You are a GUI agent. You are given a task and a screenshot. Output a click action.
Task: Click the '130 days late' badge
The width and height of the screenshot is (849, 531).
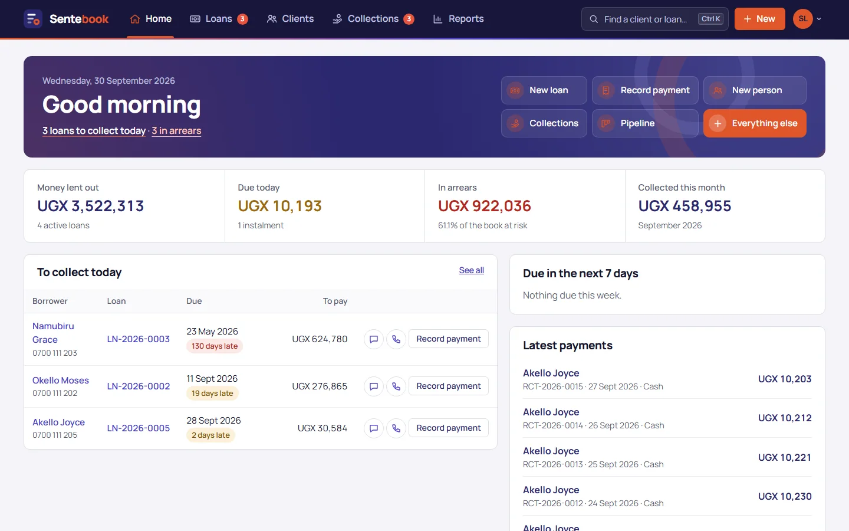[215, 346]
